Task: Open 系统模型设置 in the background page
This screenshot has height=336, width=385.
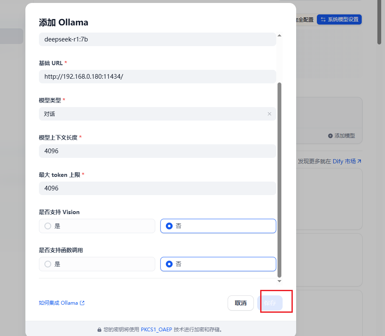Action: (x=339, y=19)
